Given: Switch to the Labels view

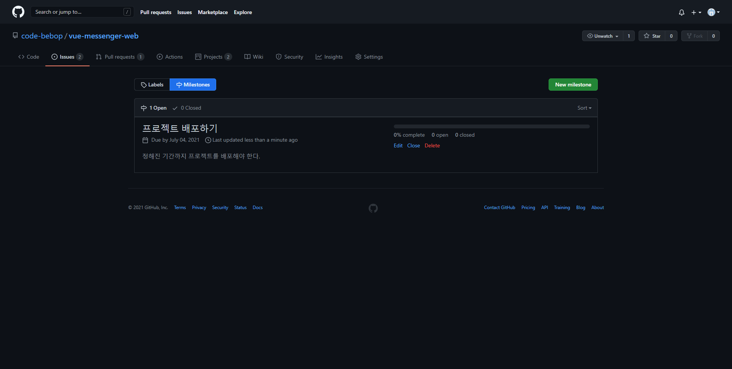Looking at the screenshot, I should pos(152,84).
